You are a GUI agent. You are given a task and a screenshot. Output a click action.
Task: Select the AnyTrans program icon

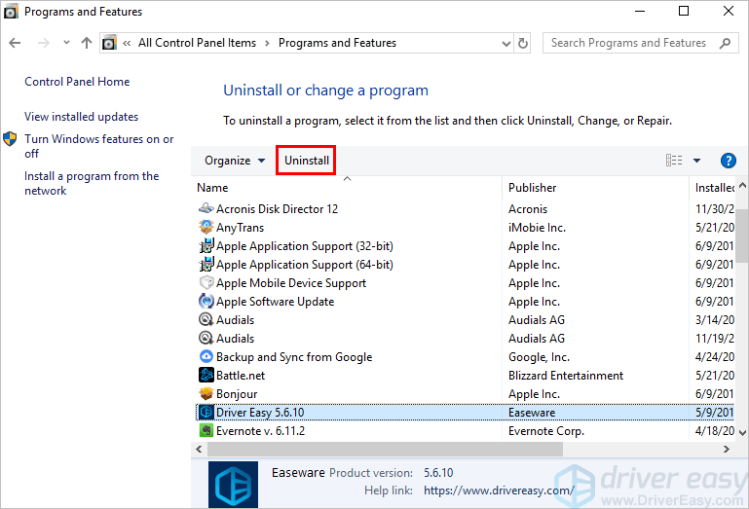click(206, 228)
